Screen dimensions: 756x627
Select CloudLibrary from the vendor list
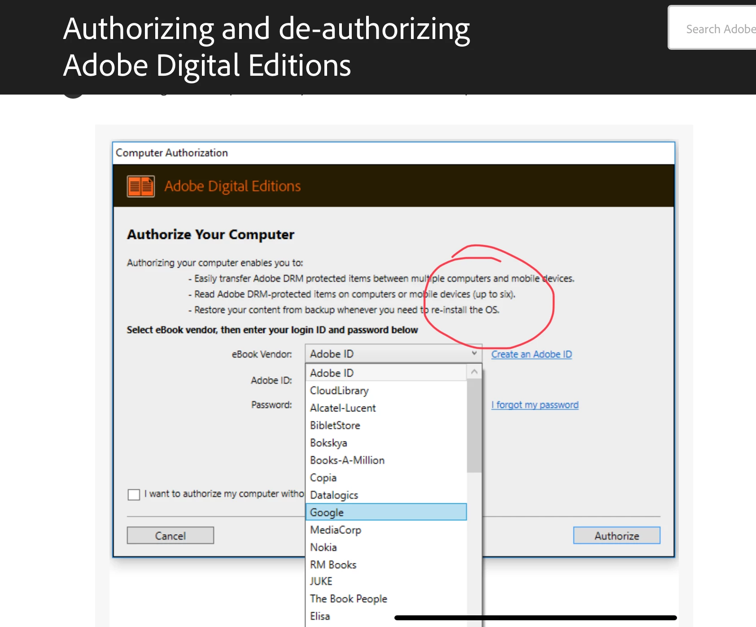pos(386,390)
